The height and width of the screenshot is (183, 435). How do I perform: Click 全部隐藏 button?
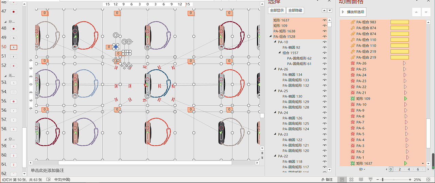pyautogui.click(x=295, y=11)
